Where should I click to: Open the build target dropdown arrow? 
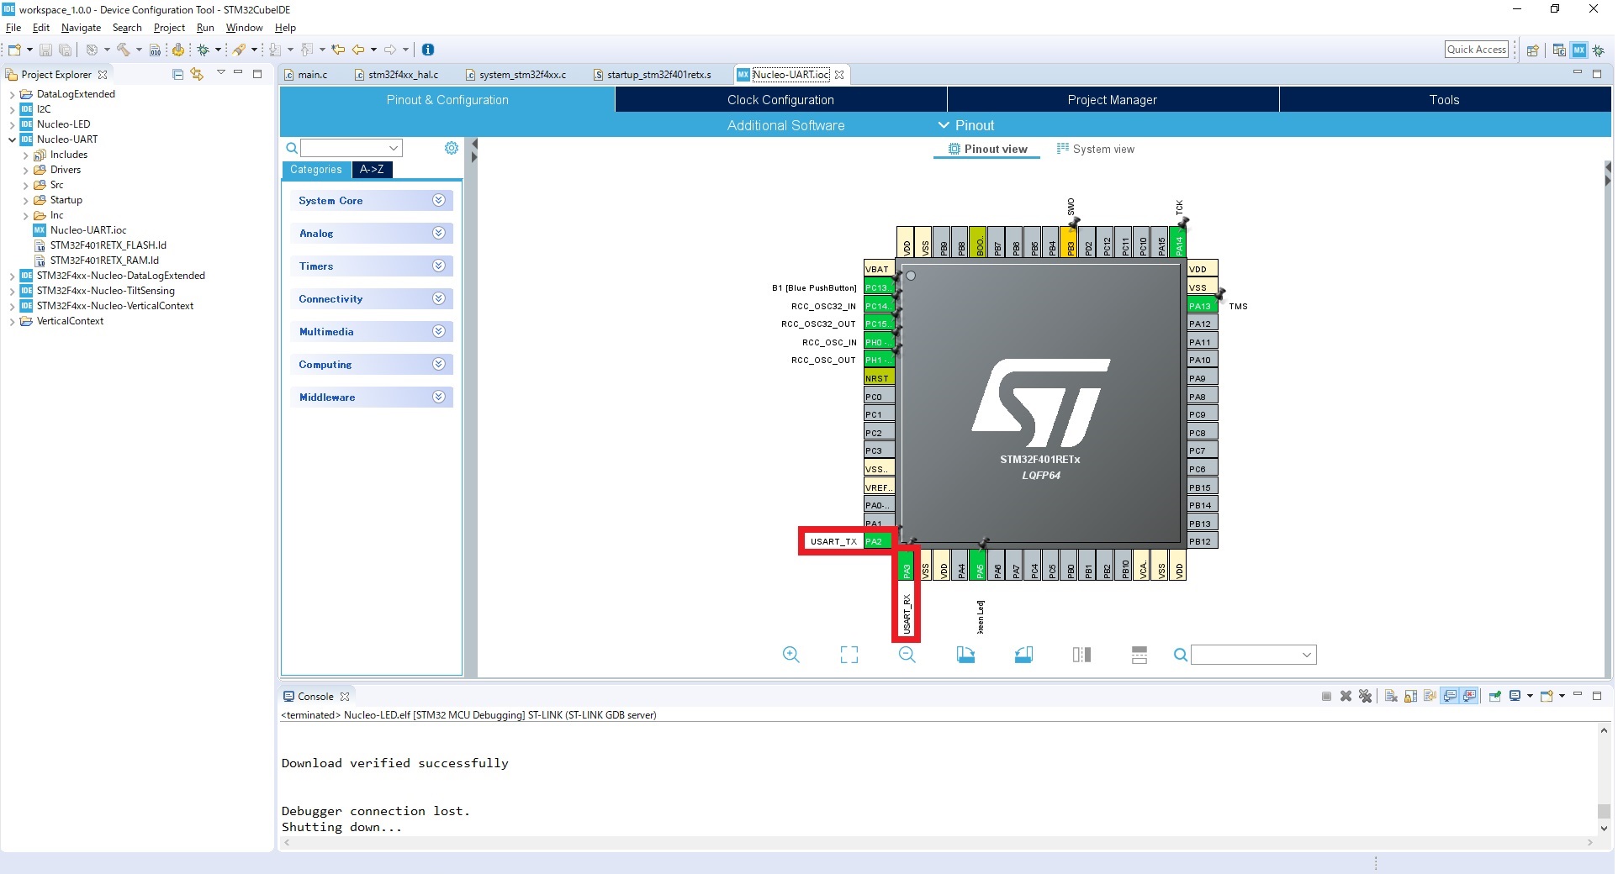(x=139, y=50)
